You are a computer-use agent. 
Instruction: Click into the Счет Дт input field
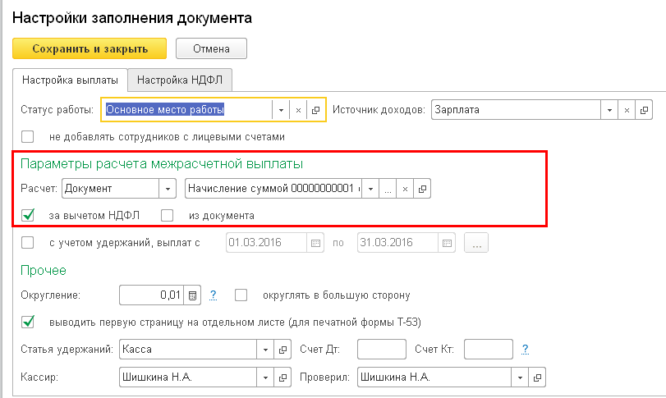click(x=382, y=350)
